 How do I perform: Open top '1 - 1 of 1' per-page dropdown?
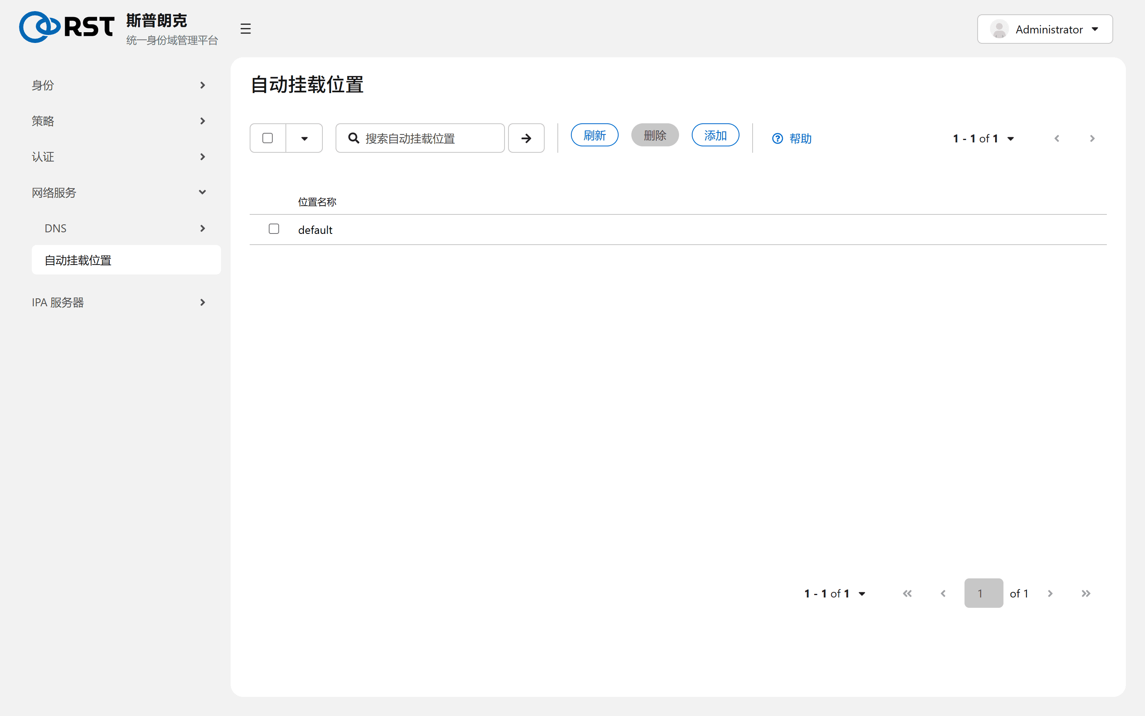[x=983, y=138]
